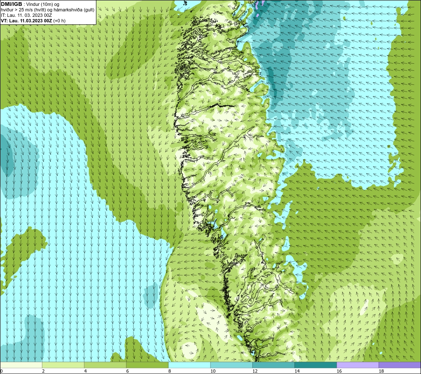Click the 'Vindur (10m) og' label
The height and width of the screenshot is (374, 421).
tap(43, 5)
